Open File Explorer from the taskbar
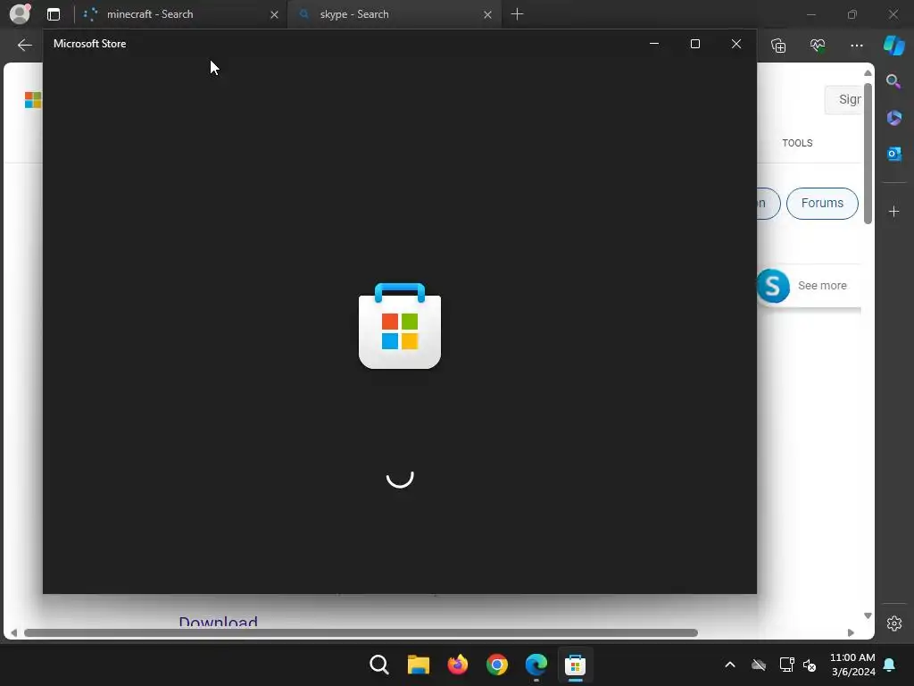Image resolution: width=914 pixels, height=686 pixels. pyautogui.click(x=418, y=665)
